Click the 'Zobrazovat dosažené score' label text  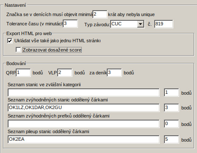tap(52, 50)
